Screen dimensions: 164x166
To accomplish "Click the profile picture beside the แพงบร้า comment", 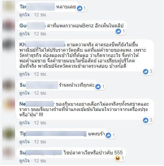I will (x=9, y=134).
